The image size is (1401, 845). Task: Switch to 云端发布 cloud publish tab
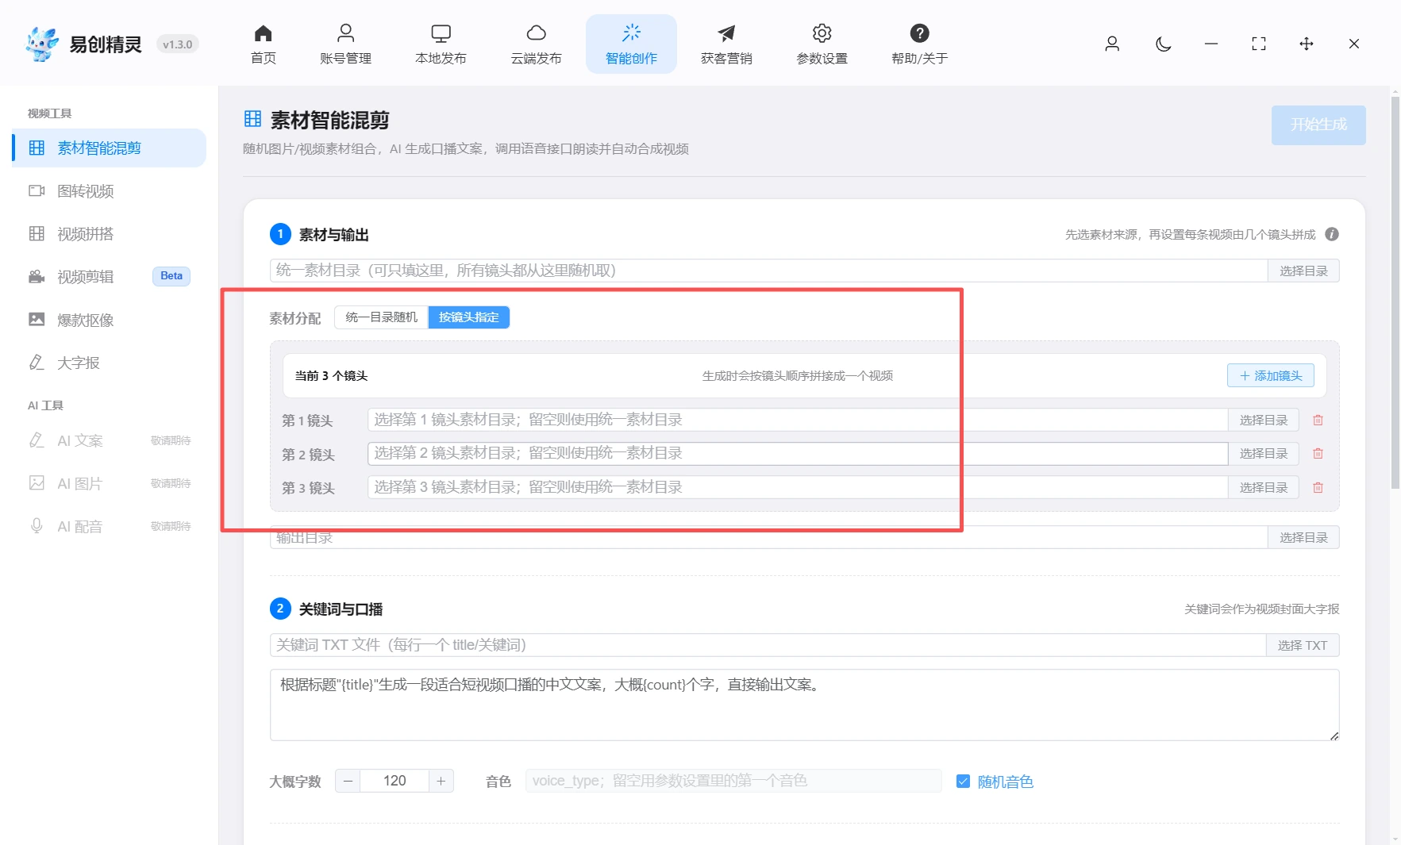536,44
